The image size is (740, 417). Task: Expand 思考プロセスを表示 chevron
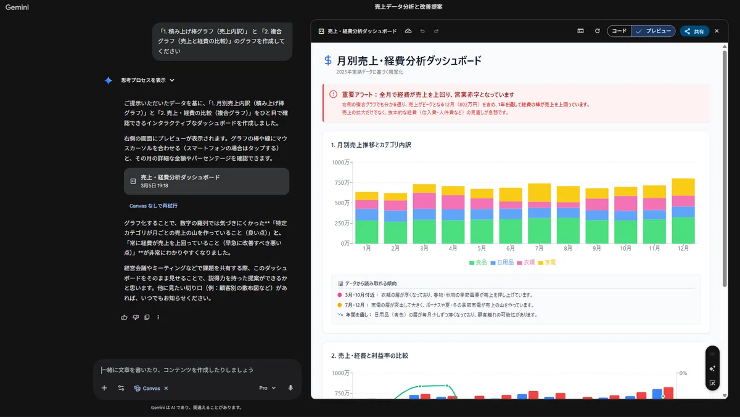point(172,80)
